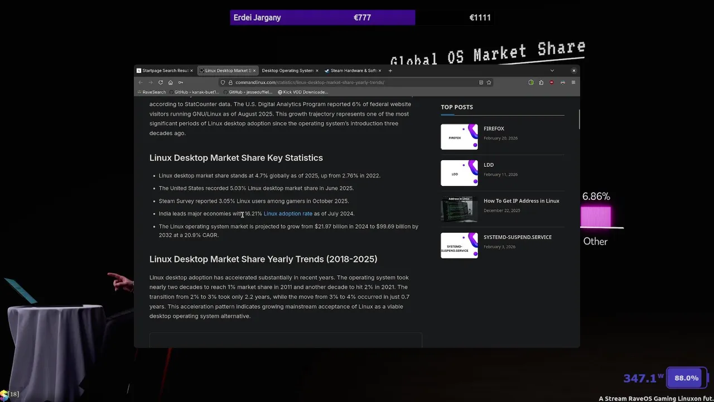The image size is (714, 402).
Task: Open the FIREFOX top post title
Action: click(x=494, y=128)
